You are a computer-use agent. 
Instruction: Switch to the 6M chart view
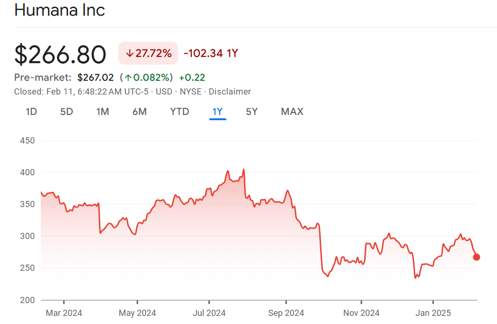click(139, 112)
